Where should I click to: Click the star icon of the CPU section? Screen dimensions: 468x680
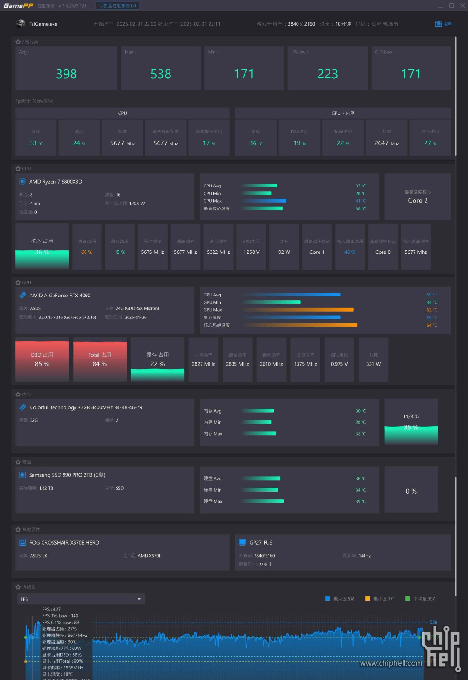pyautogui.click(x=18, y=169)
